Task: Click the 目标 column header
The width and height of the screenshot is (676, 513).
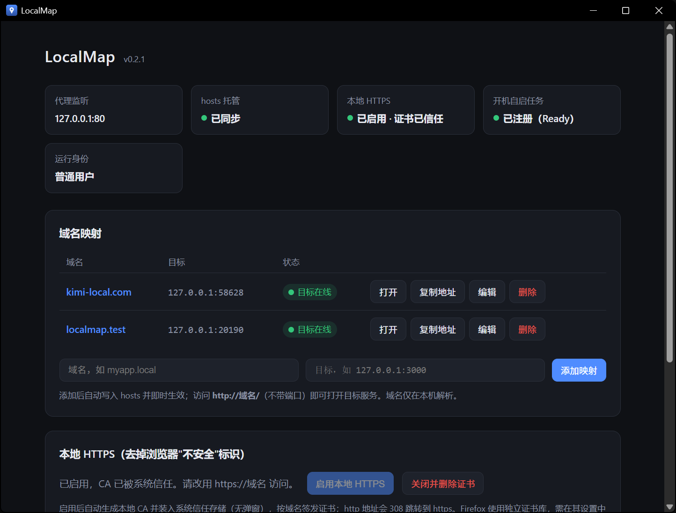Action: pyautogui.click(x=176, y=262)
